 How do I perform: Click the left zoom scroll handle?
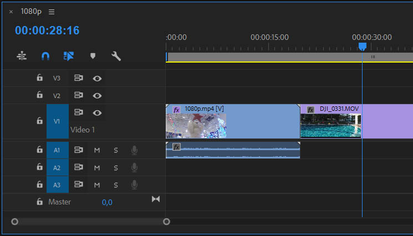pos(15,222)
